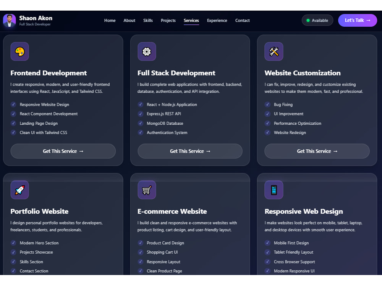Click checkmark beside Bug Fixing

[267, 104]
